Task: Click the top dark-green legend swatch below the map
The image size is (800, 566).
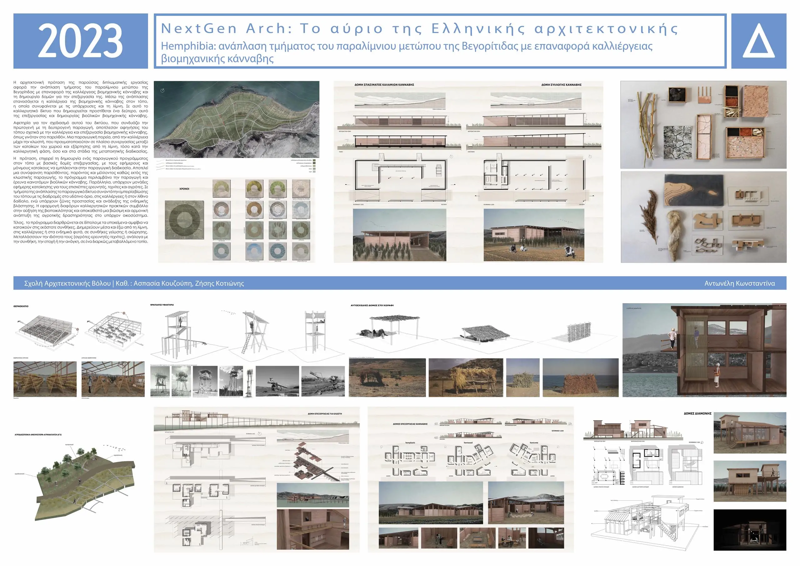Action: tap(314, 160)
